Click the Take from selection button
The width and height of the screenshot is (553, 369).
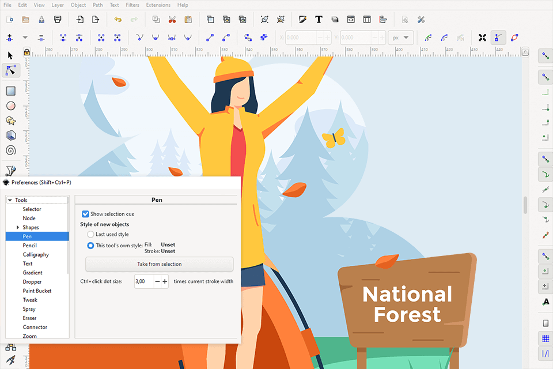click(160, 264)
